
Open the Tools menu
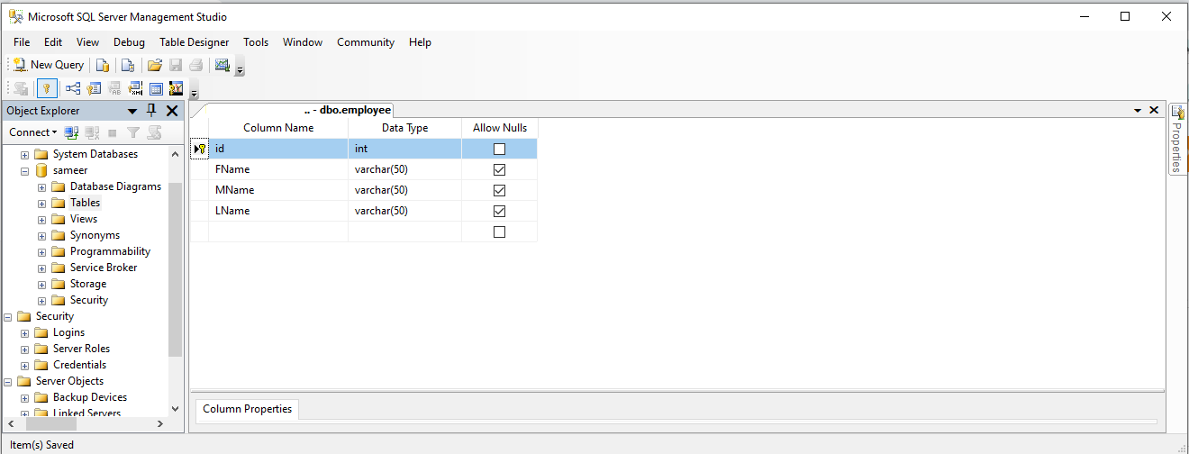click(x=256, y=42)
